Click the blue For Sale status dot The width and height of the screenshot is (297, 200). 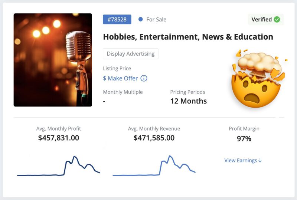click(x=141, y=19)
